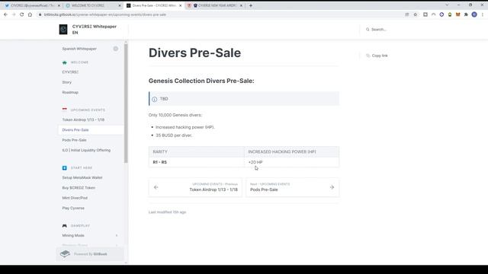488x274 pixels.
Task: Go to previous page Token Airdrop card
Action: (195, 187)
